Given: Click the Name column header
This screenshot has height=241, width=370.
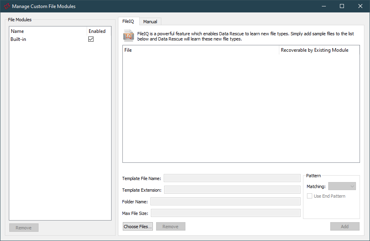Looking at the screenshot, I should [48, 31].
